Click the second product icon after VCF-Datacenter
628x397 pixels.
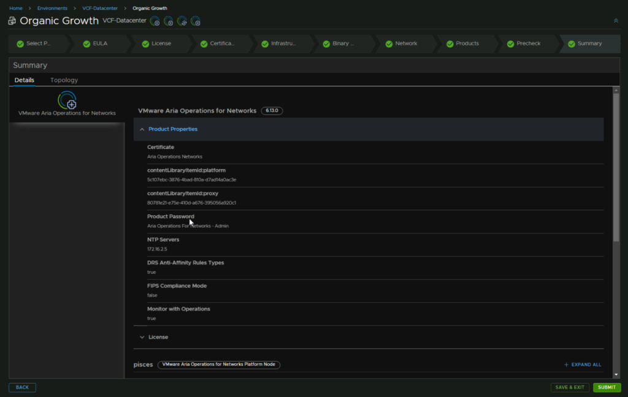[x=168, y=21]
